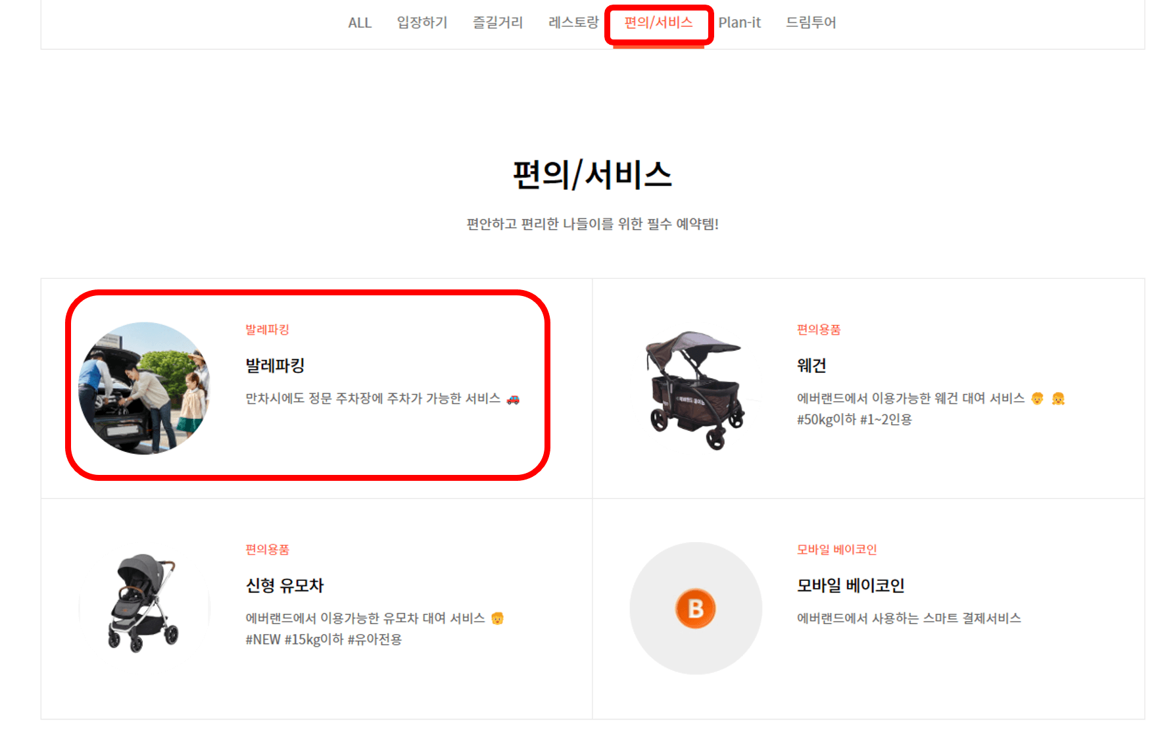Switch to the 입장하기 tab
Image resolution: width=1160 pixels, height=740 pixels.
pyautogui.click(x=422, y=22)
